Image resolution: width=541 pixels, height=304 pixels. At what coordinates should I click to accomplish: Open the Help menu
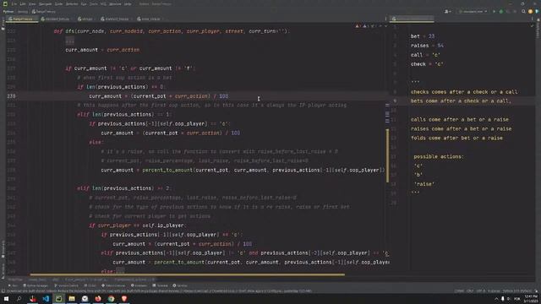pyautogui.click(x=128, y=3)
